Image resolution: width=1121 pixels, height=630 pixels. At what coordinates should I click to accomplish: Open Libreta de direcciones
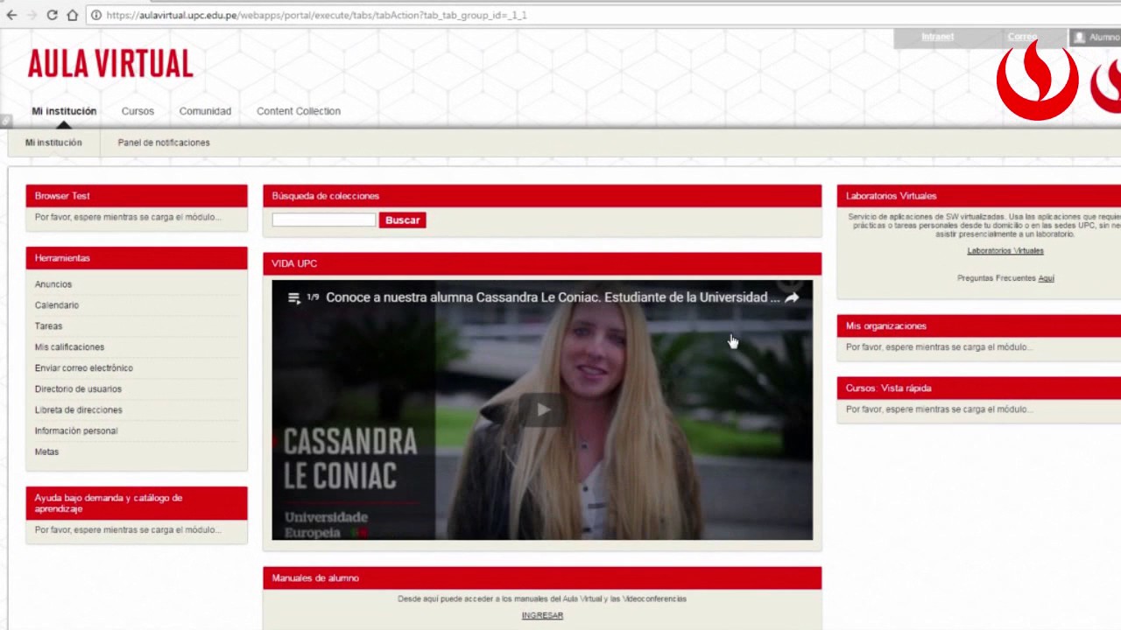[79, 410]
